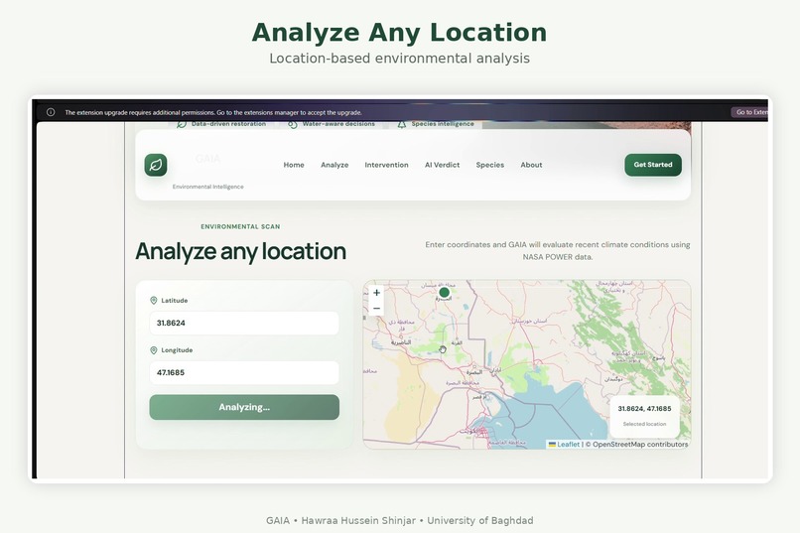Click the 'ENVIRONMENTAL SCAN' label
This screenshot has width=800, height=533.
point(240,226)
